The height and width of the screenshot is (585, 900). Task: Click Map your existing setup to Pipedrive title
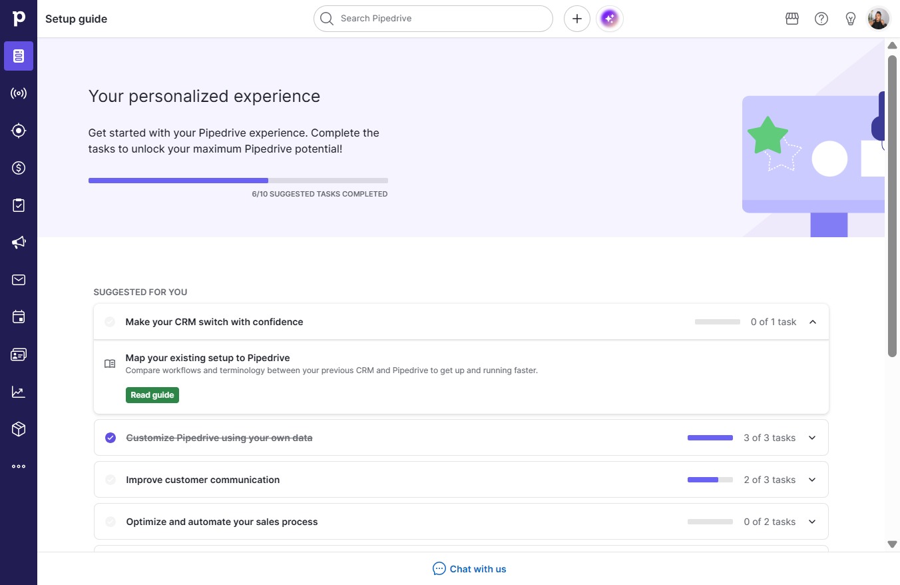point(208,358)
